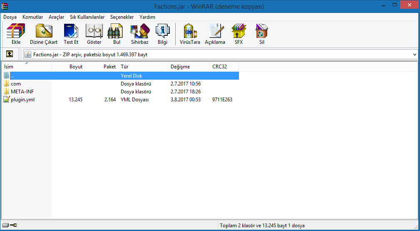
Task: Sort files by the CRC32 column header
Action: point(224,67)
